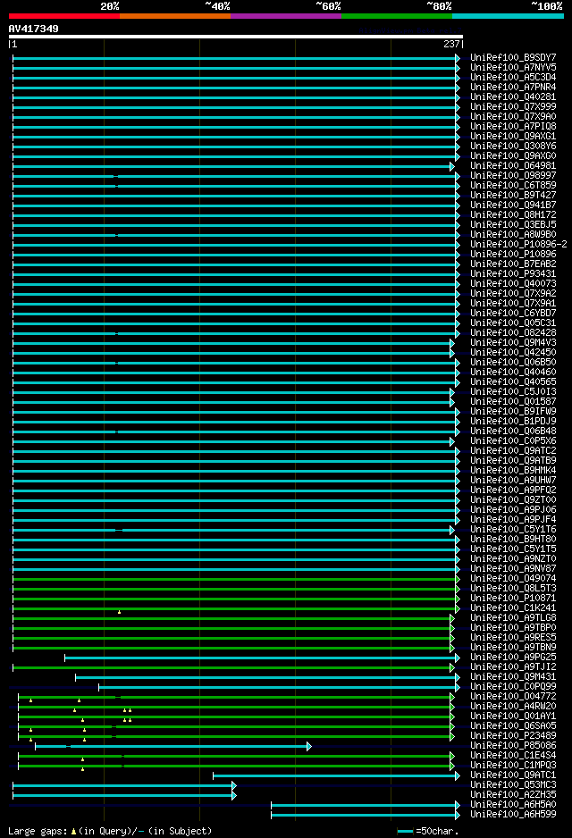Select hit UniRef100_Q9M431

tap(513, 677)
